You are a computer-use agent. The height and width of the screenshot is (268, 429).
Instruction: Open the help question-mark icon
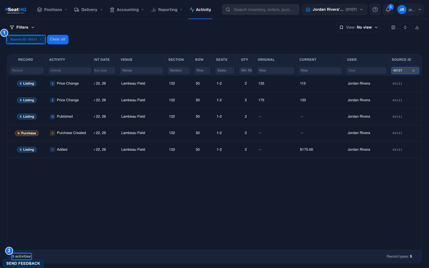click(x=375, y=10)
